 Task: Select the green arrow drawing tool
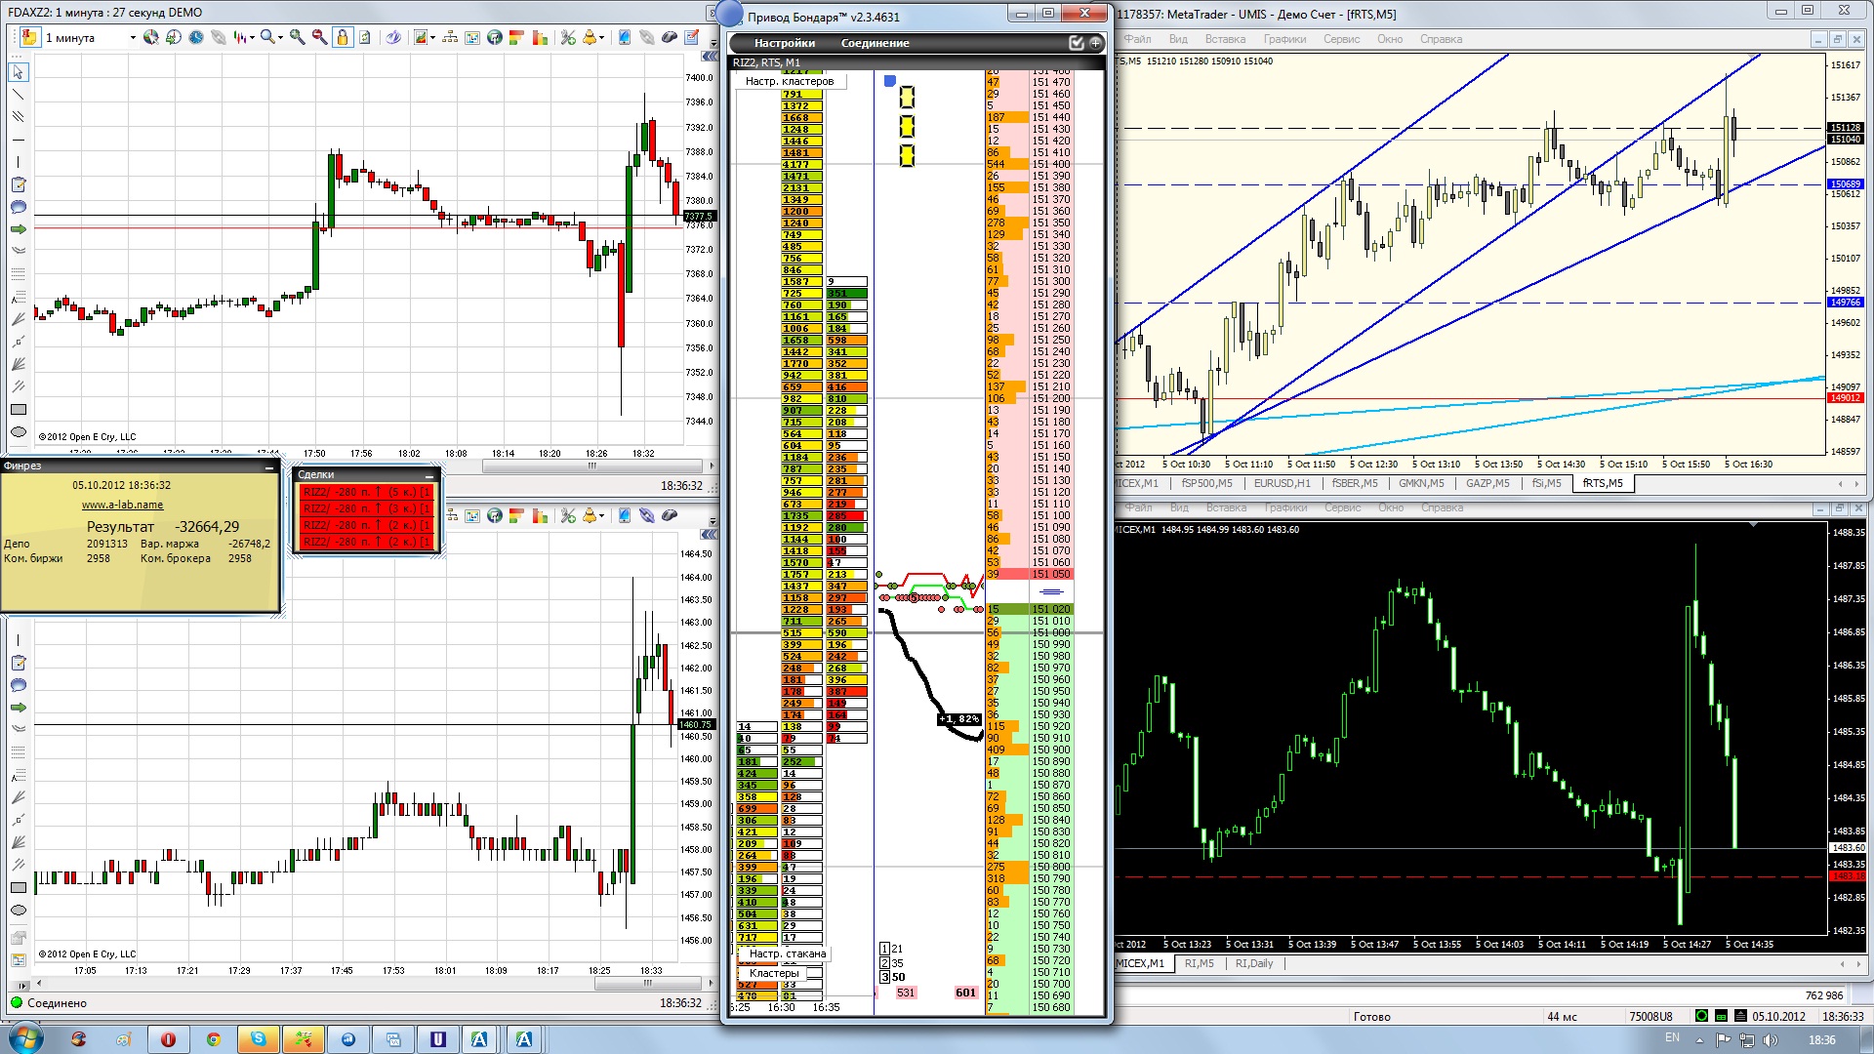point(18,229)
